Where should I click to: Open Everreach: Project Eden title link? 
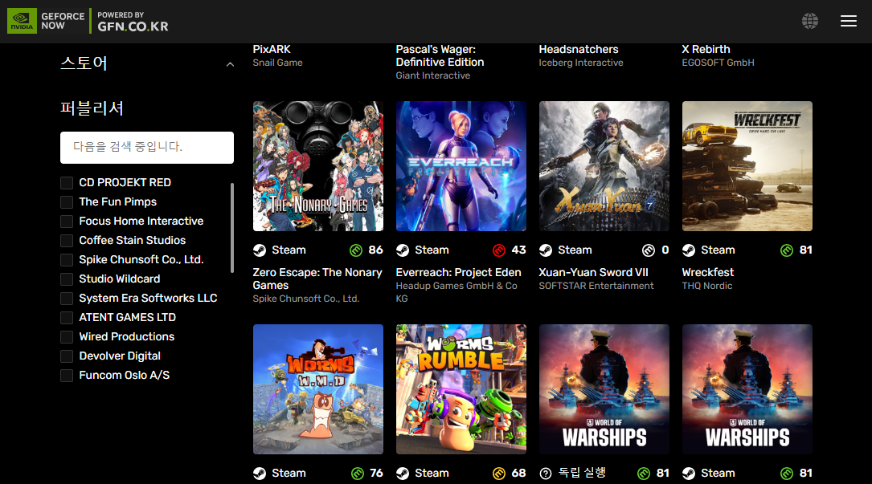458,272
